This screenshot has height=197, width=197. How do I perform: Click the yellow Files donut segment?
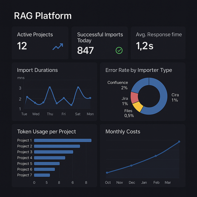138,106
